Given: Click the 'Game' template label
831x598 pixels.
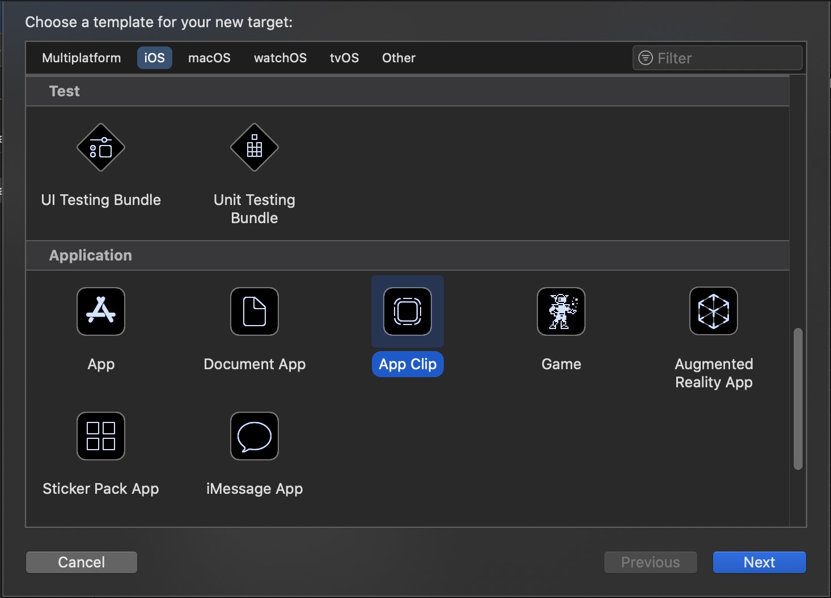Looking at the screenshot, I should pos(561,364).
